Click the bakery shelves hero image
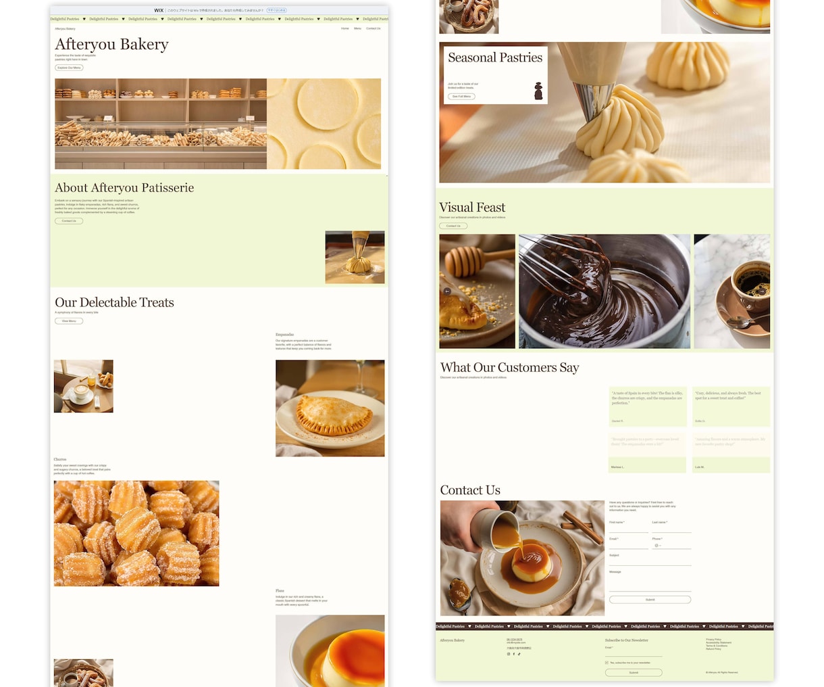 (161, 124)
